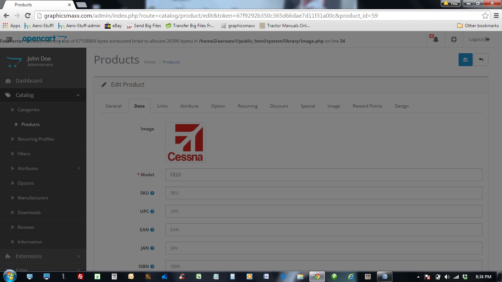Switch to the Discount tab

pyautogui.click(x=279, y=106)
